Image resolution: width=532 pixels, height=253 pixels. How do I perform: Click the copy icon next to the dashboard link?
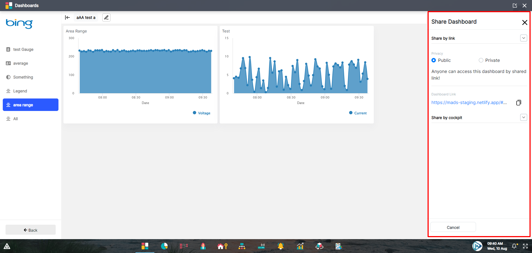point(519,103)
